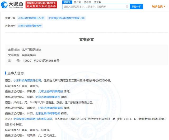
Task: Open related company 北京微梦创科网络技术有限公司 tag
Action: [66, 18]
